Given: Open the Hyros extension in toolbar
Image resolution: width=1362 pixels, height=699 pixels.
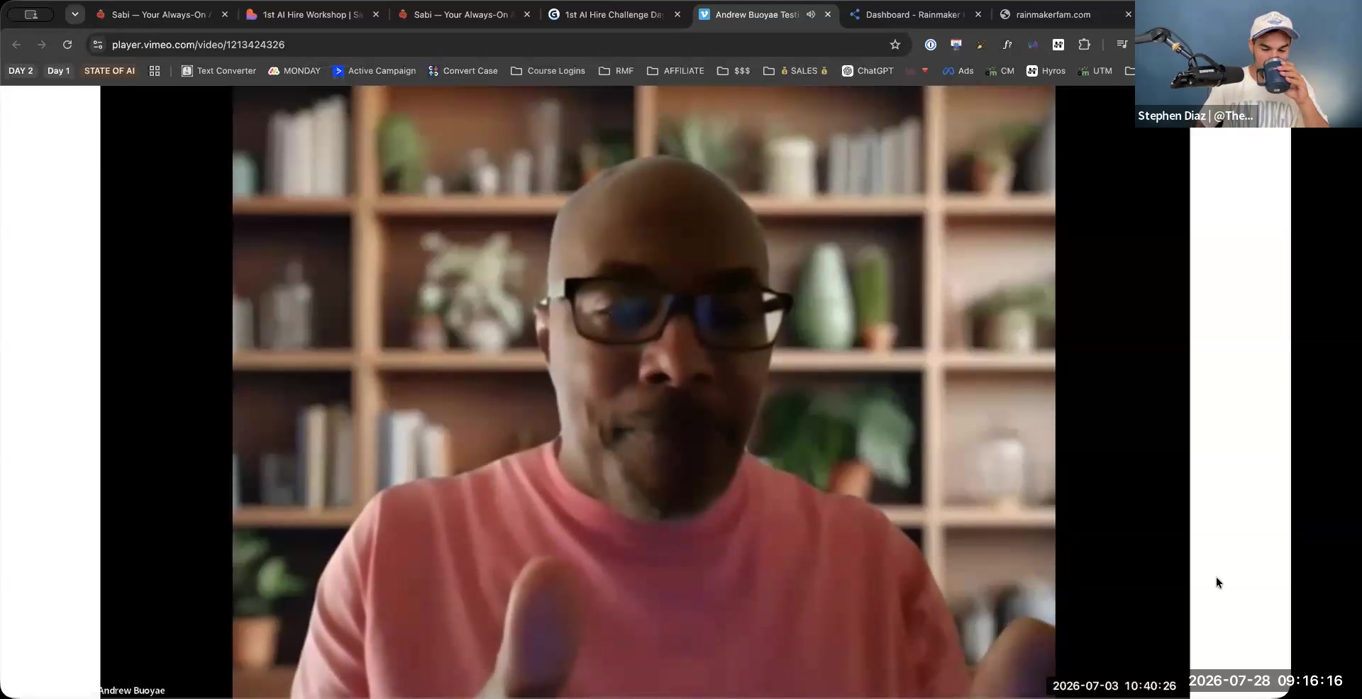Looking at the screenshot, I should coord(1058,45).
